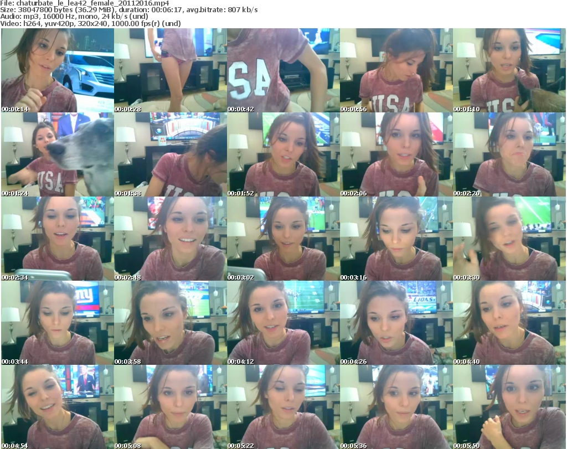The width and height of the screenshot is (567, 449).
Task: Open the frame thumbnail stamped 00:04:40
Action: (509, 322)
